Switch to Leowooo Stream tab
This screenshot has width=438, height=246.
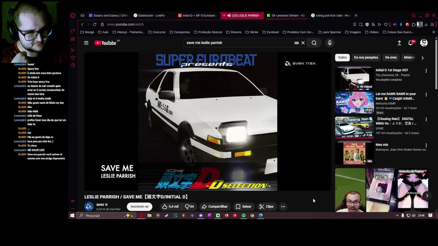coord(286,15)
